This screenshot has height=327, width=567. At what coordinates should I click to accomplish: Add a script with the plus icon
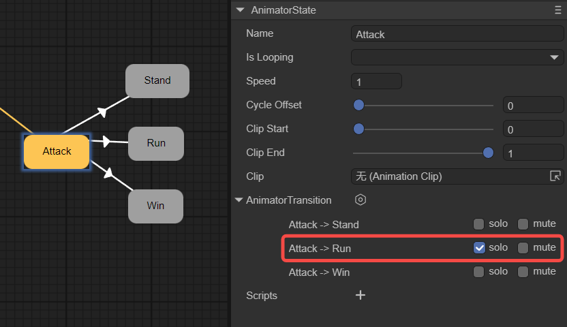point(361,295)
